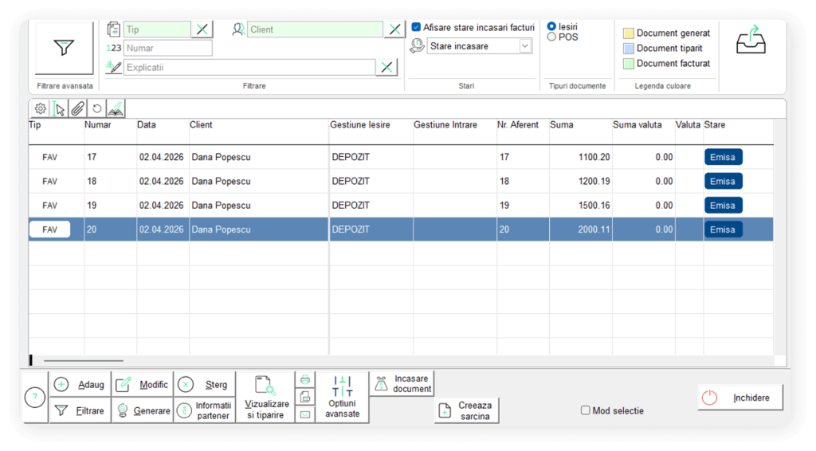
Task: Click the Adaug button
Action: pos(80,384)
